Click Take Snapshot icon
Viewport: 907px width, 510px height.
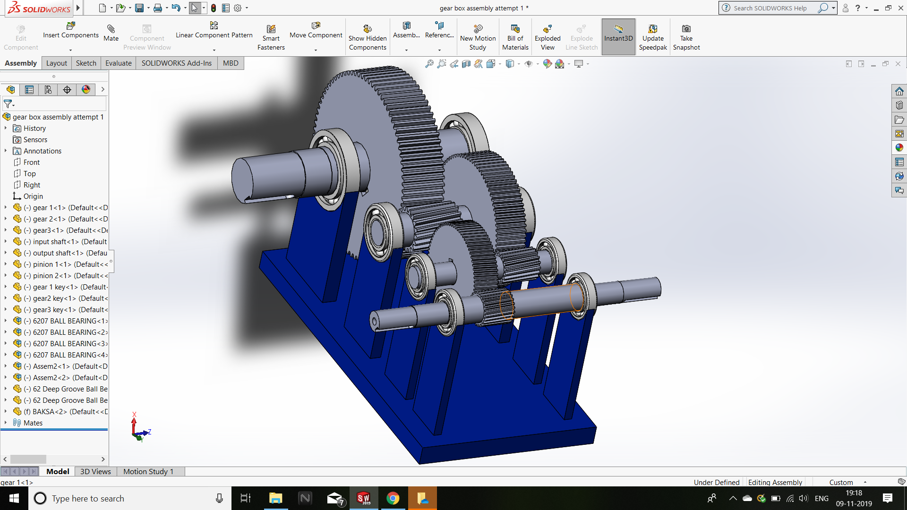(x=686, y=29)
